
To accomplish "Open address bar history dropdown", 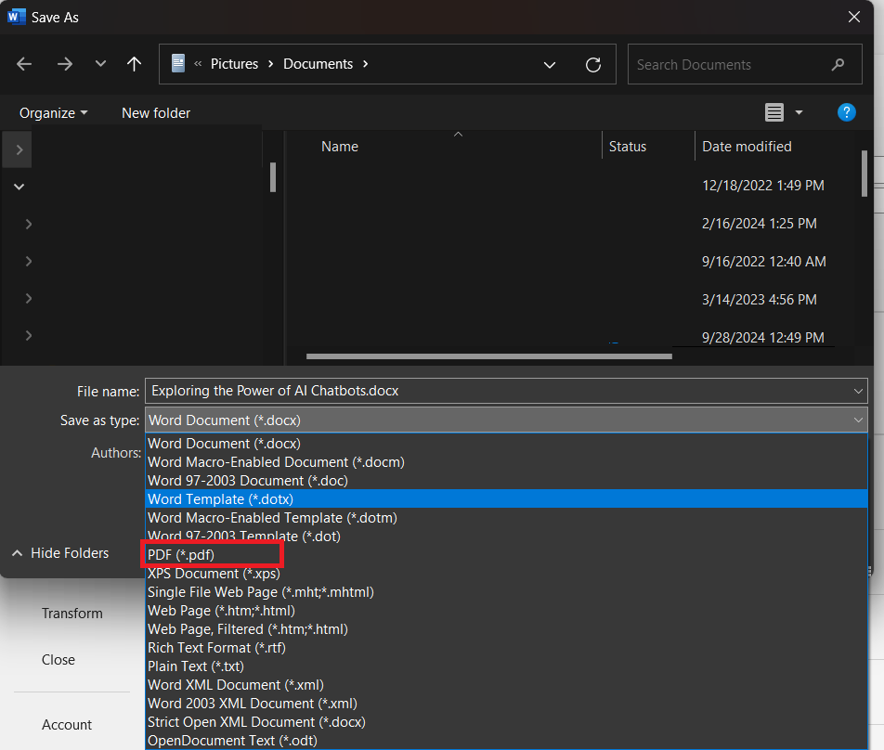I will point(550,65).
